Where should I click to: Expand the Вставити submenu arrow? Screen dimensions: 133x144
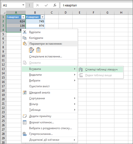coord(75,69)
